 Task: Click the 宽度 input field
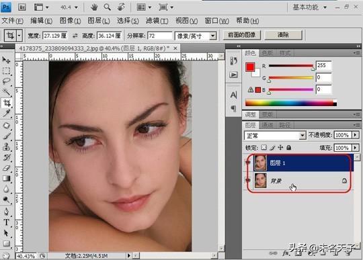click(x=55, y=36)
